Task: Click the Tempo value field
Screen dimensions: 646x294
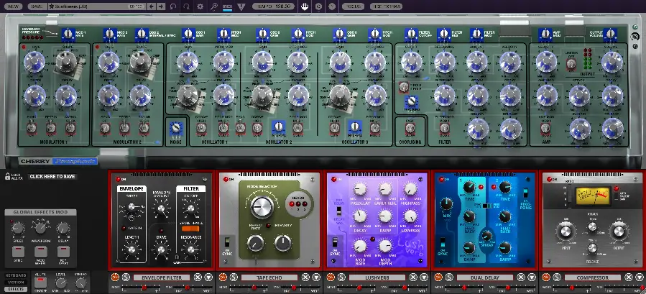Action: click(273, 6)
